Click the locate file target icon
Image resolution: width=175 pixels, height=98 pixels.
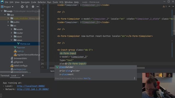point(22,7)
